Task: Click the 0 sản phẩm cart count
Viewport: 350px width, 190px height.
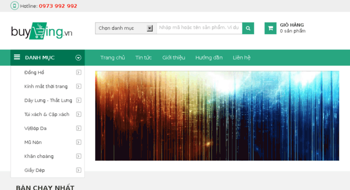Action: [x=293, y=31]
